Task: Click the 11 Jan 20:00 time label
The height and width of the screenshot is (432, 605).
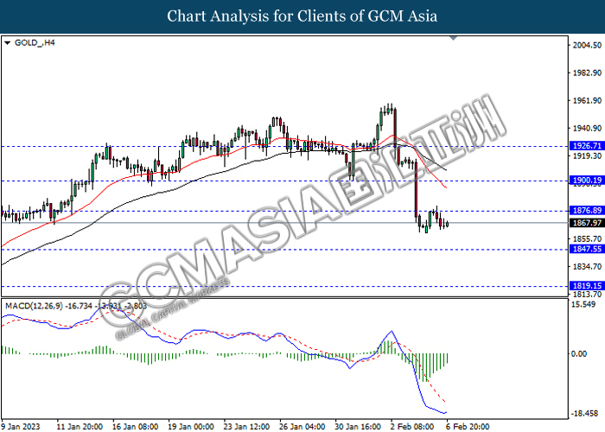Action: pos(80,426)
